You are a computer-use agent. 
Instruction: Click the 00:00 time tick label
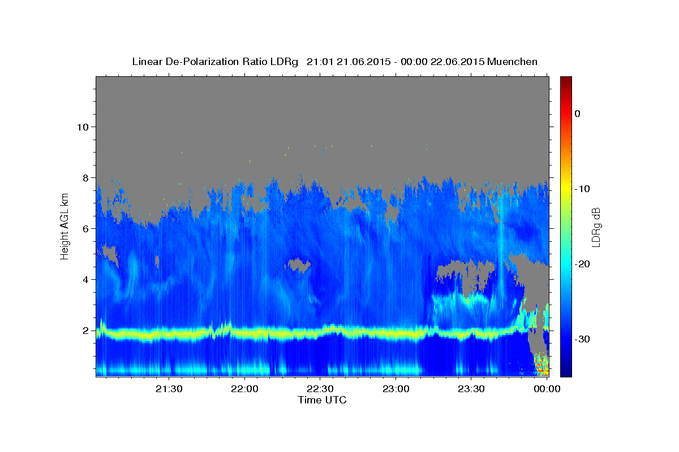(x=547, y=389)
